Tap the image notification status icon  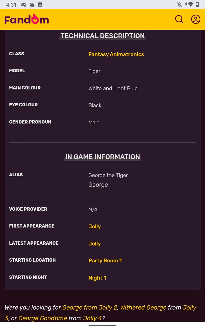(40, 5)
